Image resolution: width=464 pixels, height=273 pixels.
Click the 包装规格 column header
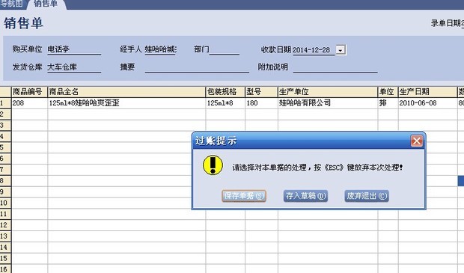pyautogui.click(x=225, y=92)
